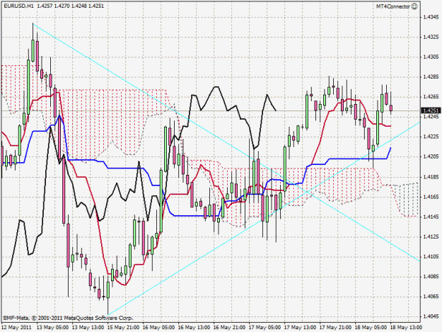The width and height of the screenshot is (442, 332).
Task: Click the 1.4125 price axis label
Action: 431,236
